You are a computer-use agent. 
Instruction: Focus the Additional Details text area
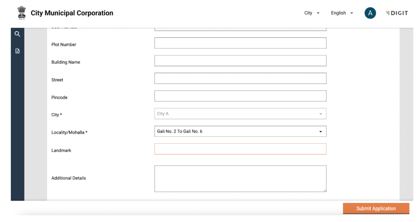click(240, 179)
